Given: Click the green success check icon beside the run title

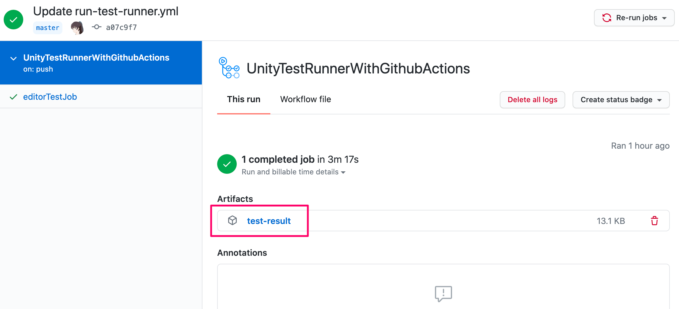Looking at the screenshot, I should 13,20.
